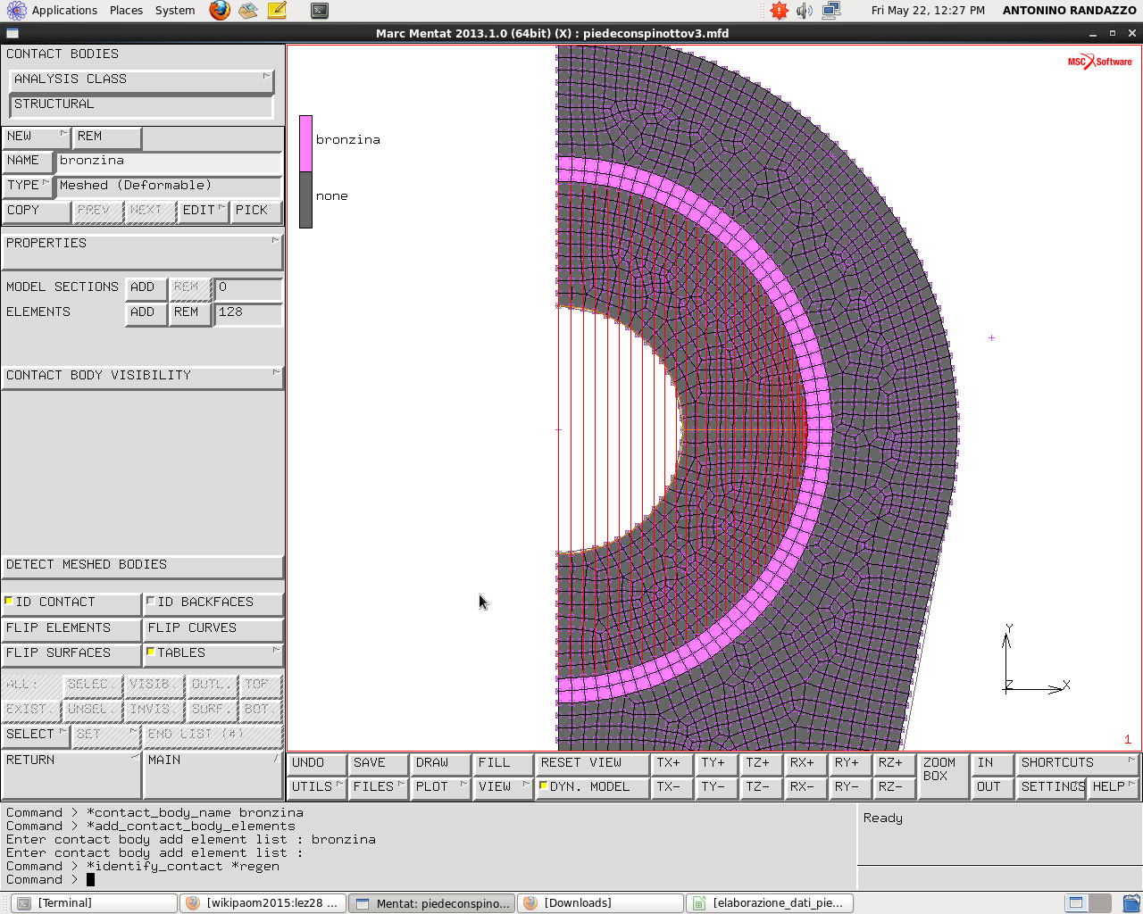1143x914 pixels.
Task: Click the UNDO button
Action: 317,763
